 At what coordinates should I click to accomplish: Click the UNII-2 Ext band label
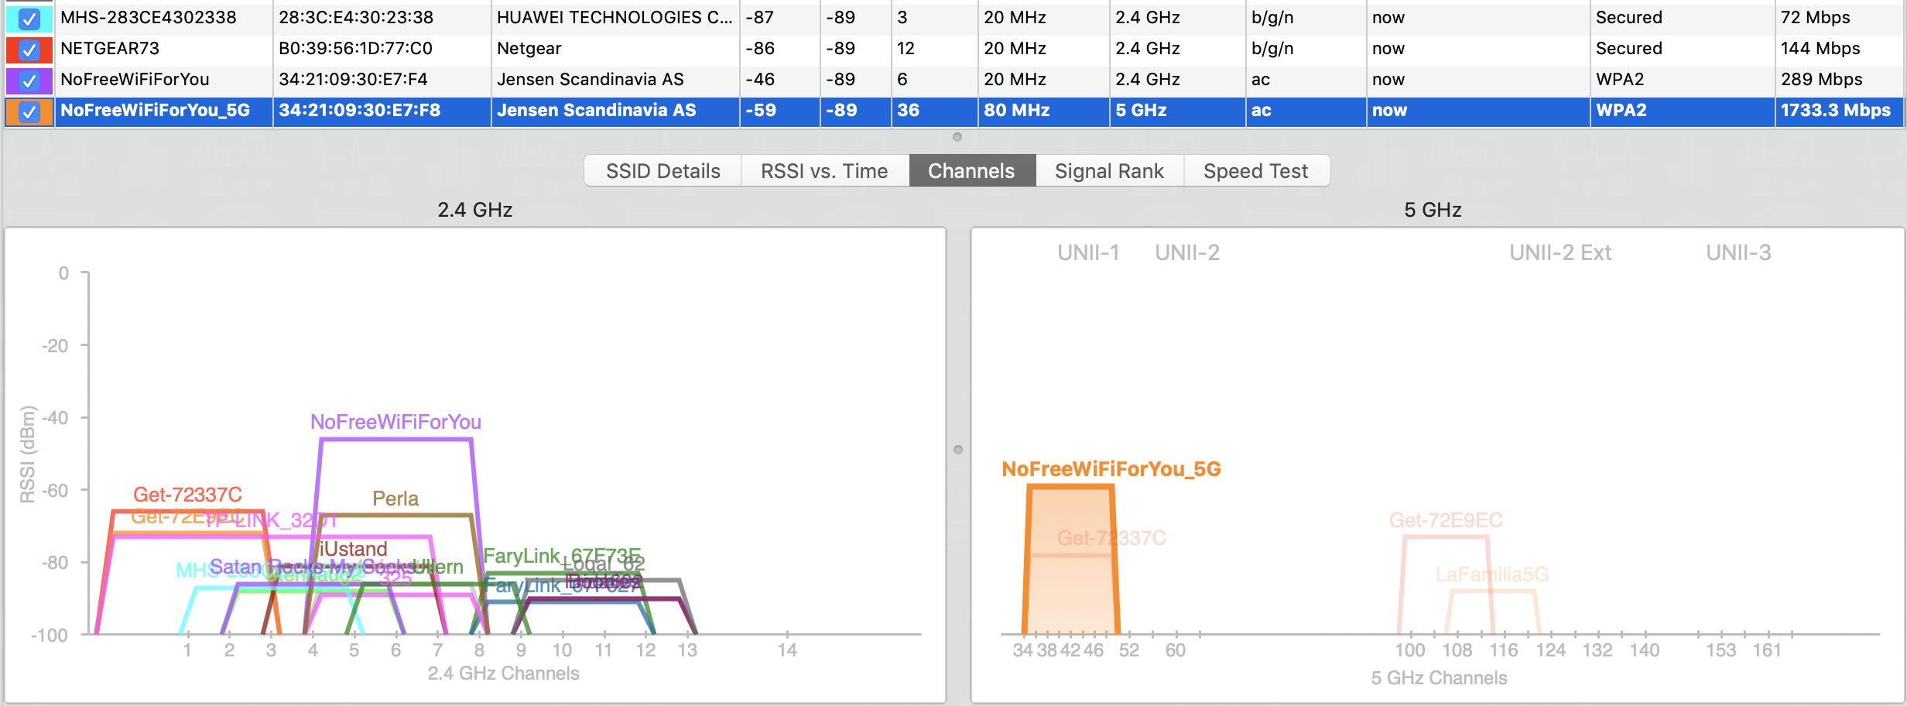1560,253
